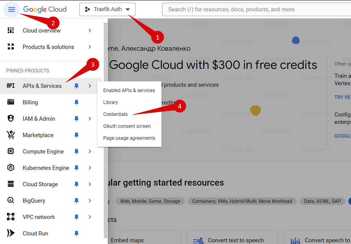The height and width of the screenshot is (244, 351).
Task: Unpin VPC network from pinned products
Action: click(x=76, y=217)
